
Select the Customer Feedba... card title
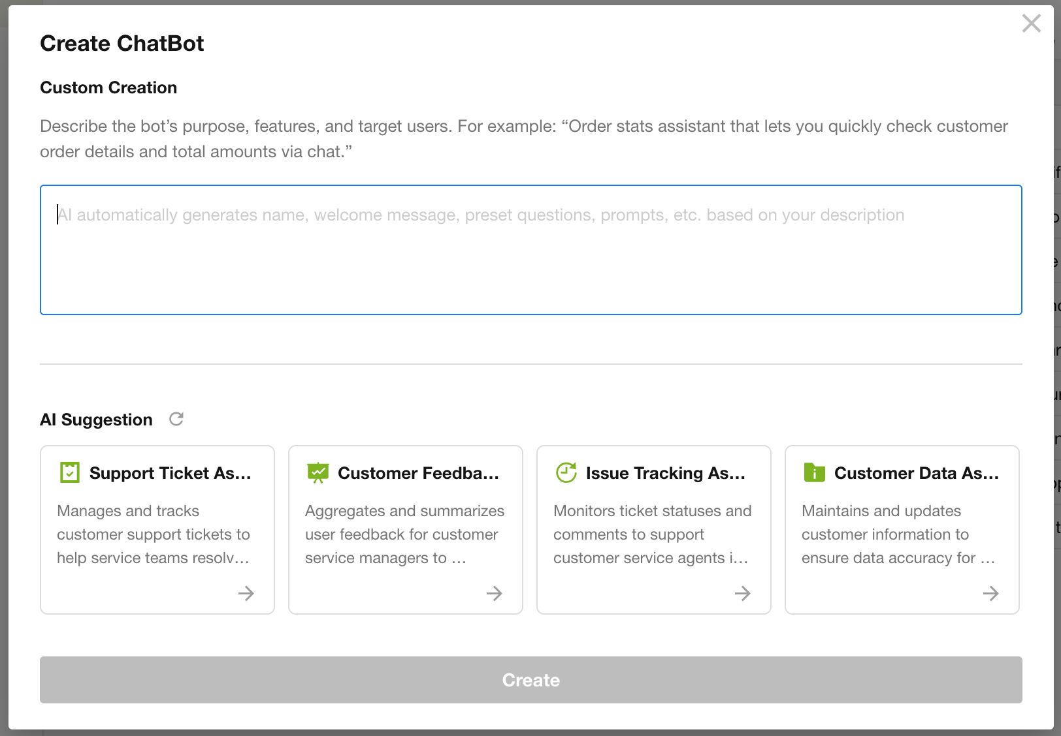coord(418,473)
